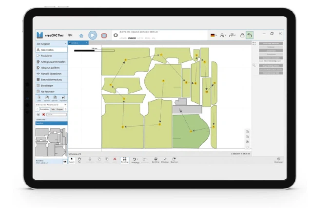
Task: Click the red X delete icon in bottom toolbar
Action: [x=115, y=159]
